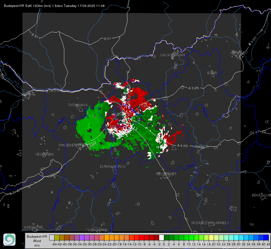The width and height of the screenshot is (271, 249).
Task: Pick the olive swatch between -64 and -42
Action: click(57, 237)
